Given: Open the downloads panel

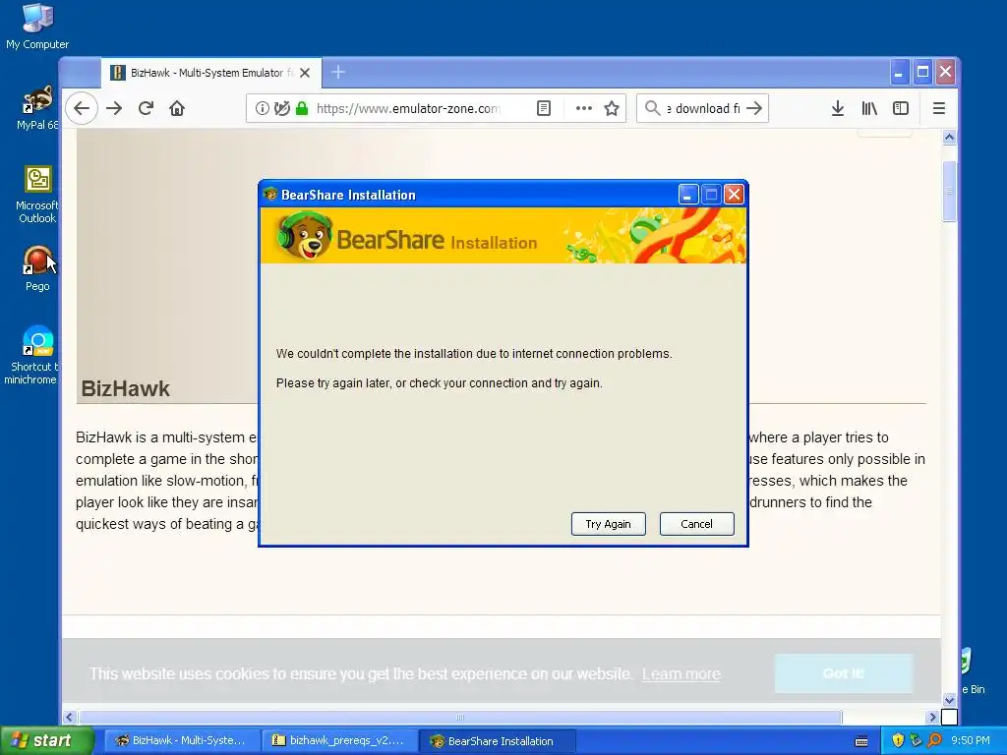Looking at the screenshot, I should pos(838,108).
